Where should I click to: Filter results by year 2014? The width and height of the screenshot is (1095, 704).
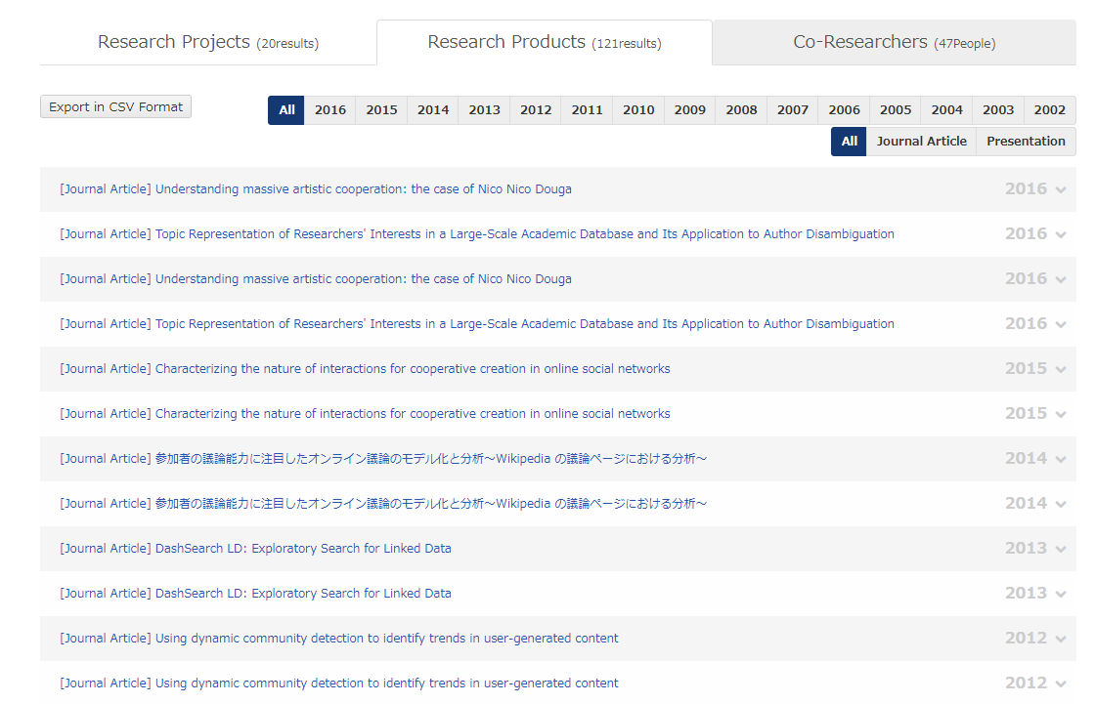[433, 110]
